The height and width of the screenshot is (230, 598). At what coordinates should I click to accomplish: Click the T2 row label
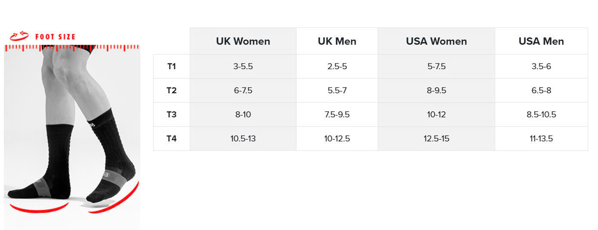tap(172, 91)
